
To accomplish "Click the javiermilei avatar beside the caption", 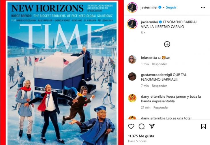I will coord(132,24).
